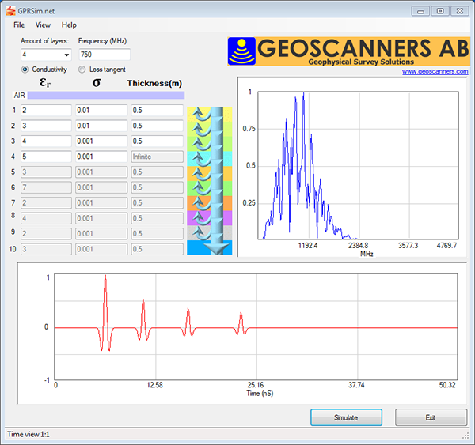Click the lavender AIR layer bar
This screenshot has height=445, width=475.
(x=106, y=96)
